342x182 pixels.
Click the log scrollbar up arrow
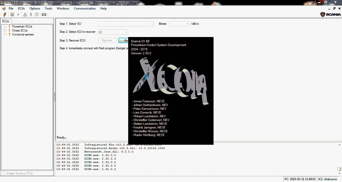339,145
